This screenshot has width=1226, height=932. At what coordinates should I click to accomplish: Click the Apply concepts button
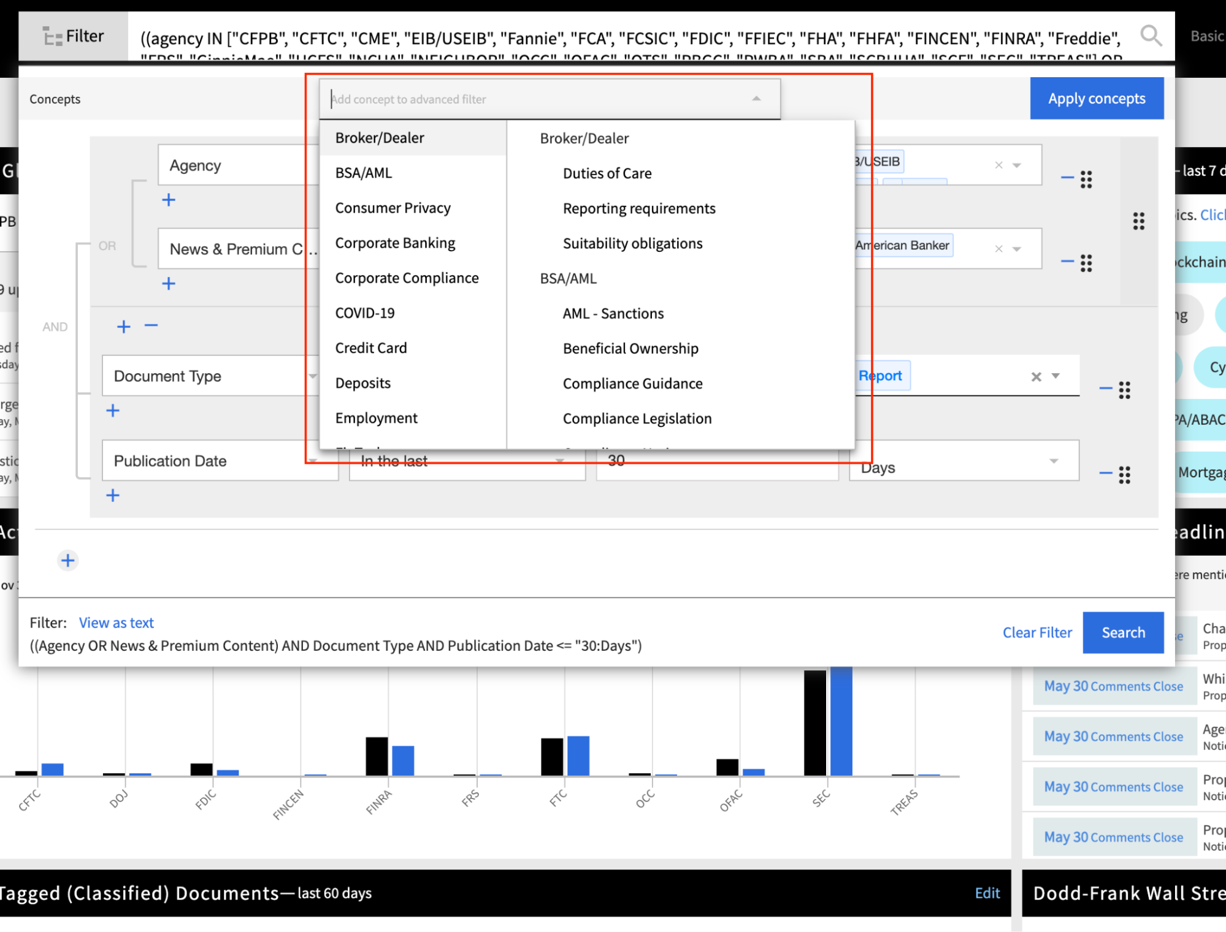1097,98
